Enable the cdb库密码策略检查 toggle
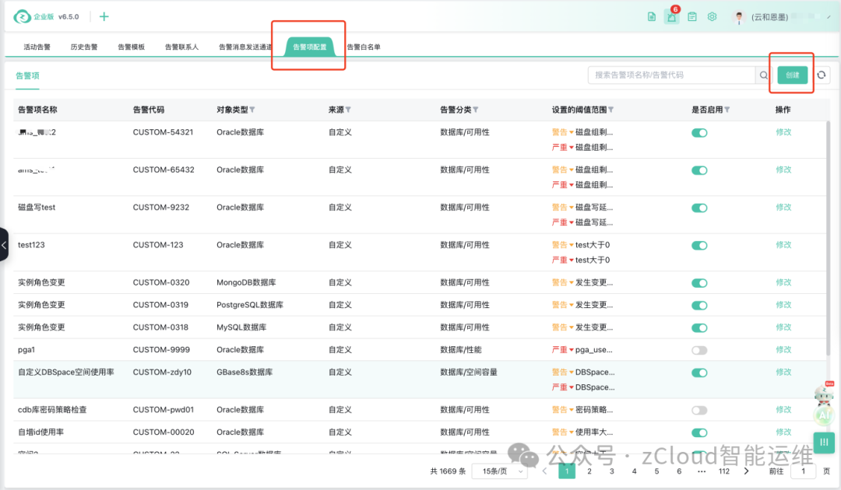 [x=699, y=410]
